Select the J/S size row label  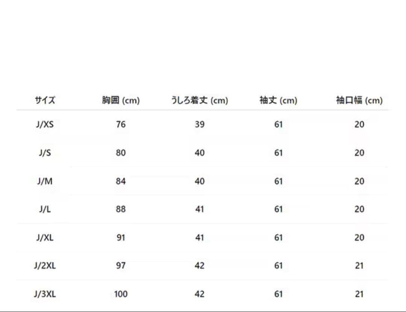tap(45, 153)
